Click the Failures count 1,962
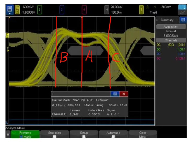 pos(74,114)
